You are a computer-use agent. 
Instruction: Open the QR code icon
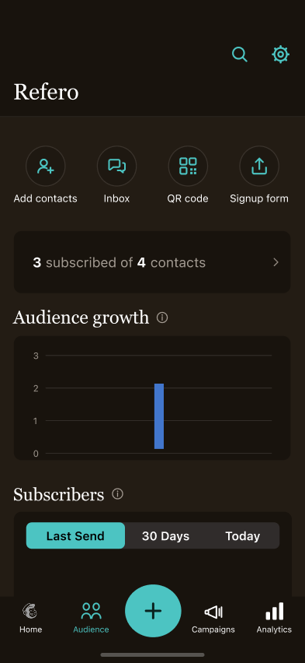pyautogui.click(x=188, y=166)
